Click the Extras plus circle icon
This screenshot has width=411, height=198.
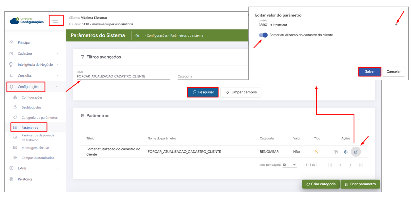[x=11, y=168]
